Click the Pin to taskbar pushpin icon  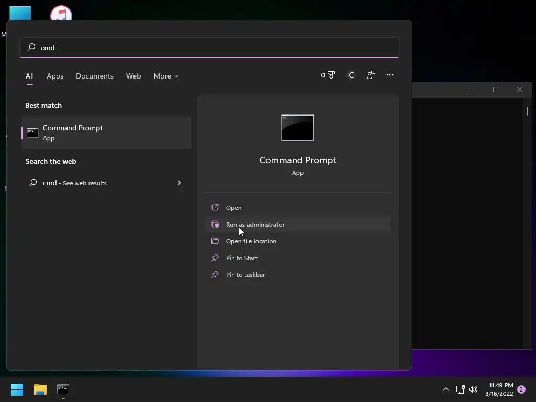point(215,274)
